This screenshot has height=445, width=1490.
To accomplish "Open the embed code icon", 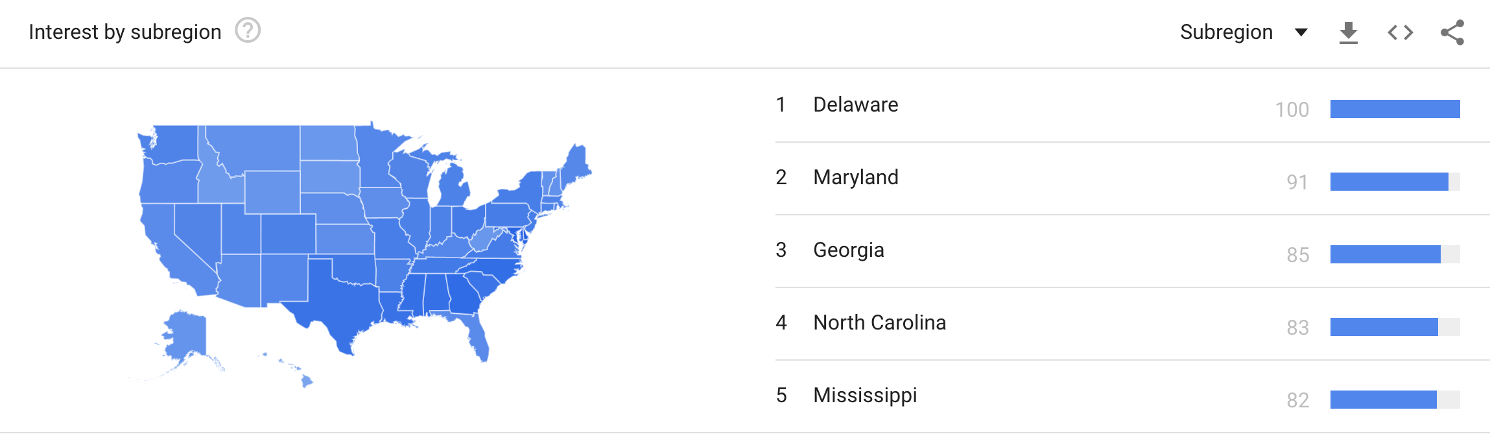I will click(1401, 32).
